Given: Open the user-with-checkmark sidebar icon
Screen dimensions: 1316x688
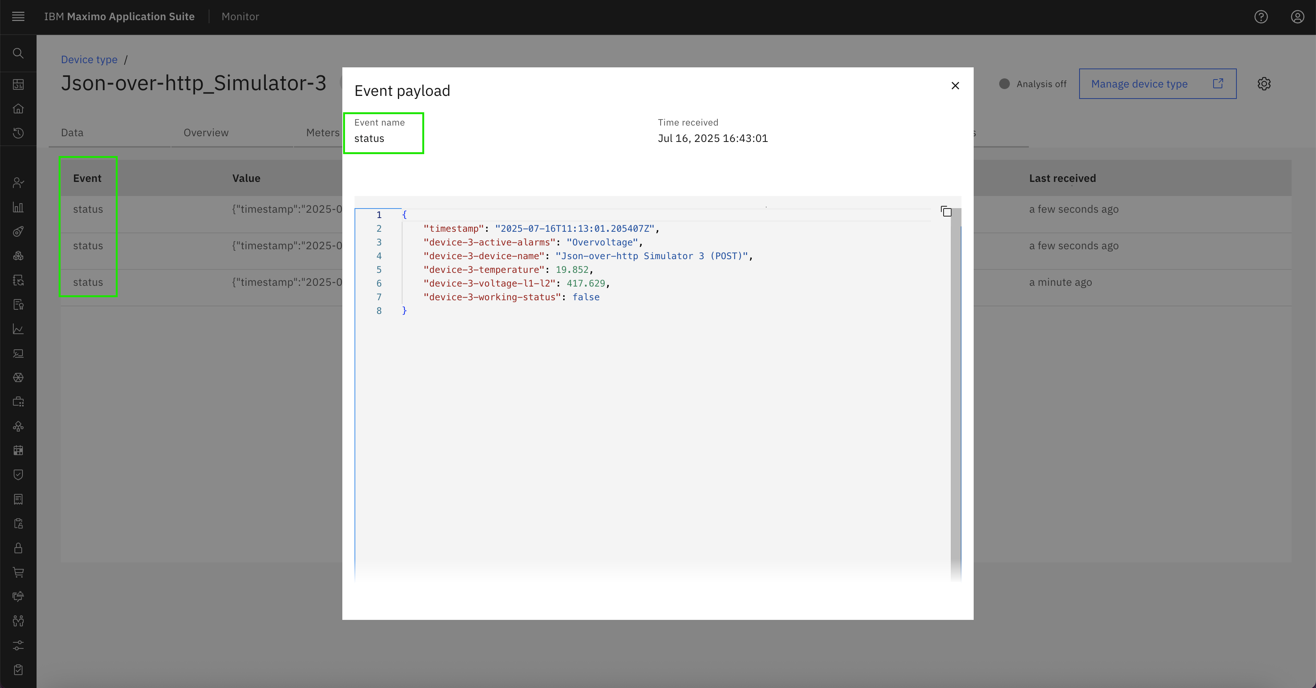Looking at the screenshot, I should click(18, 183).
